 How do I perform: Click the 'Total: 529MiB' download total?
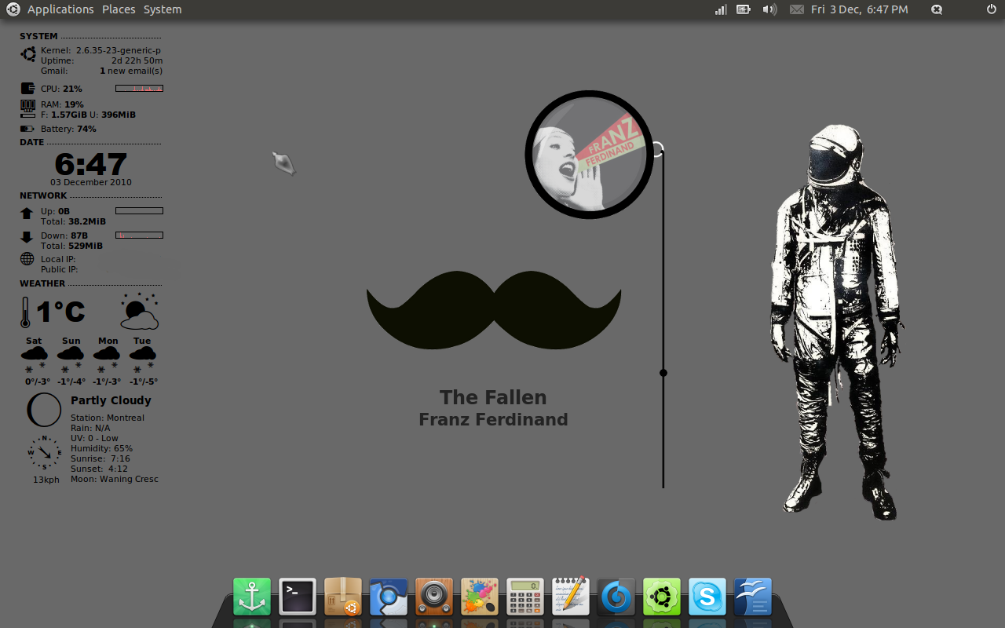73,246
